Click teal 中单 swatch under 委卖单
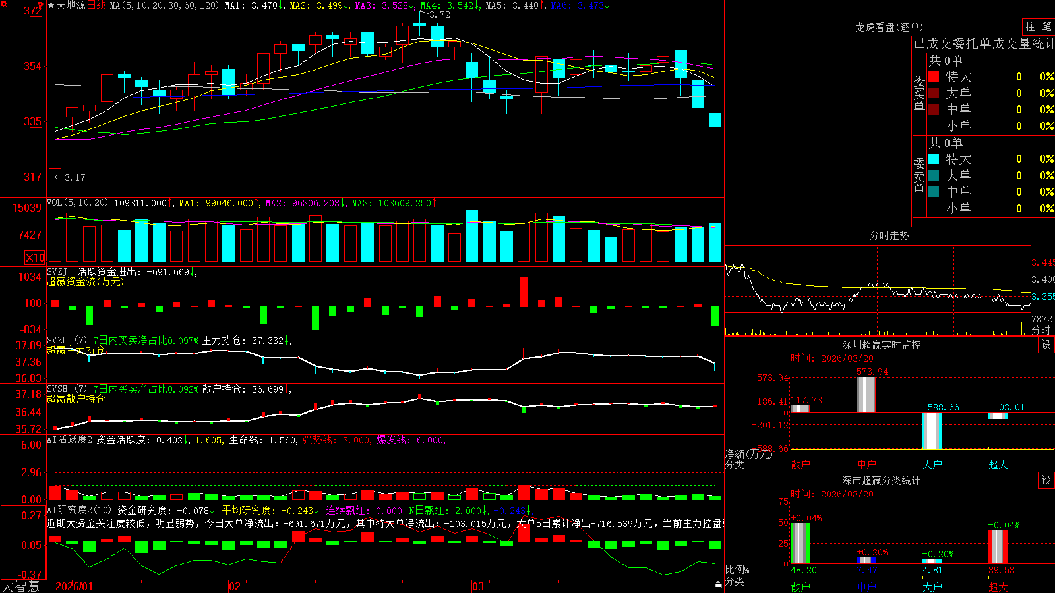Viewport: 1055px width, 593px height. coord(934,192)
